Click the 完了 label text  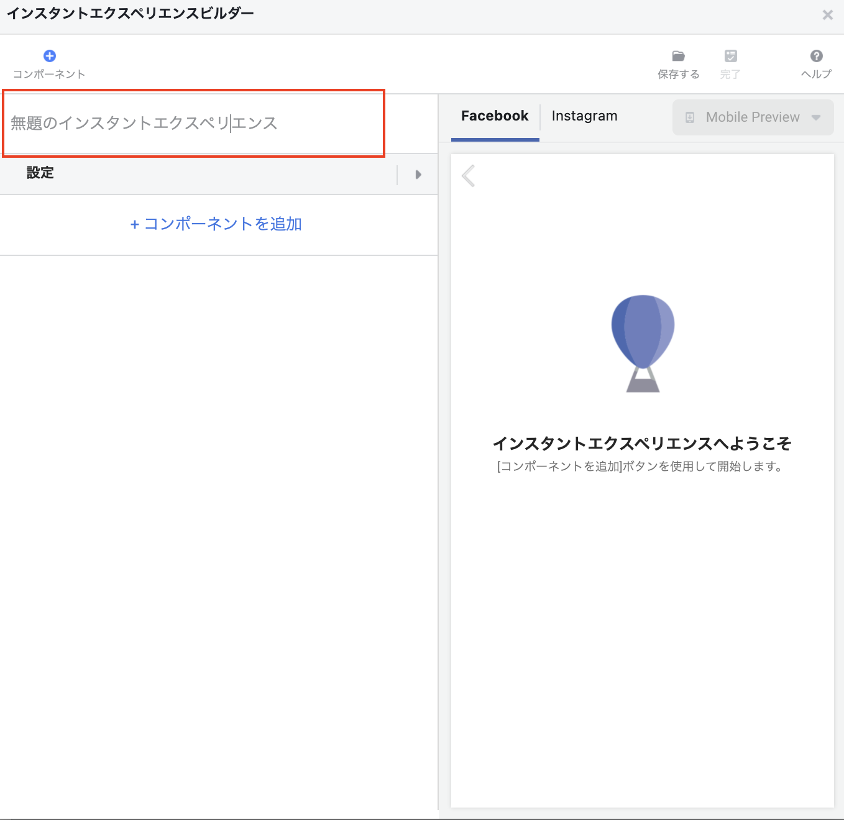[730, 75]
